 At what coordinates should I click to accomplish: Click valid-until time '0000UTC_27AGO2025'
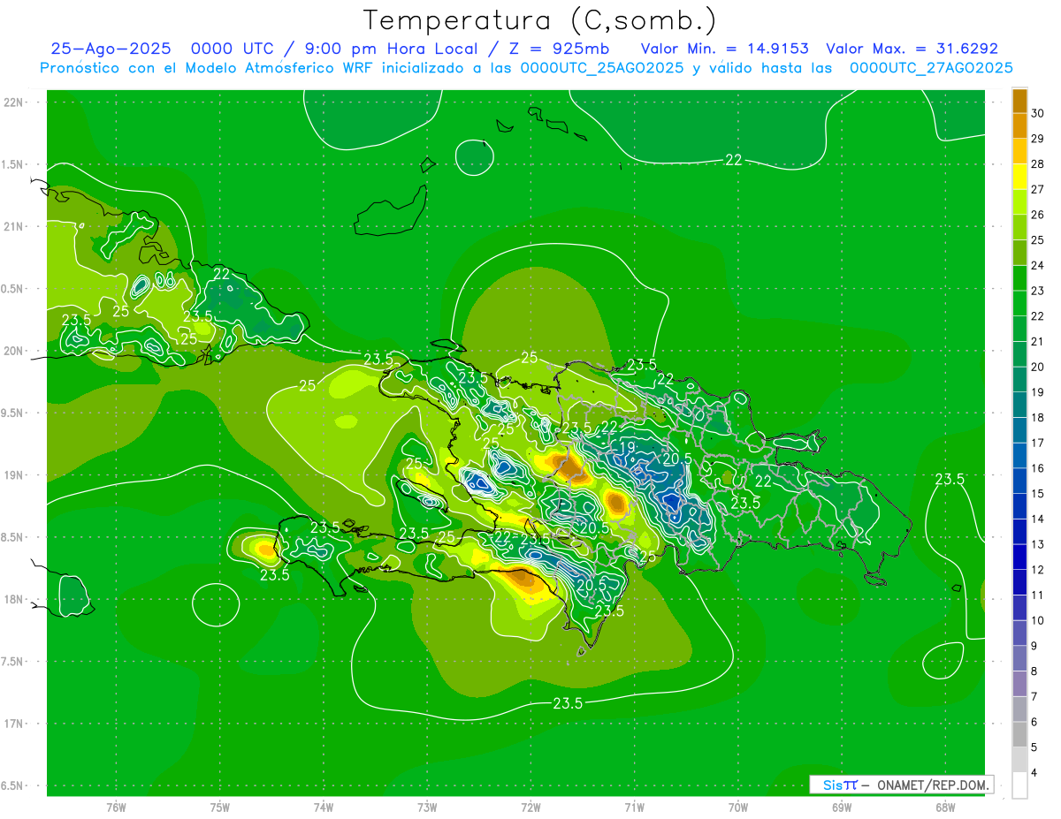click(931, 68)
